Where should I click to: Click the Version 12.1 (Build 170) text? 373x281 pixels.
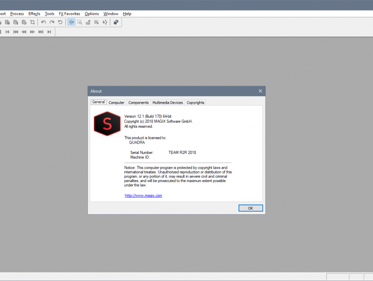148,116
